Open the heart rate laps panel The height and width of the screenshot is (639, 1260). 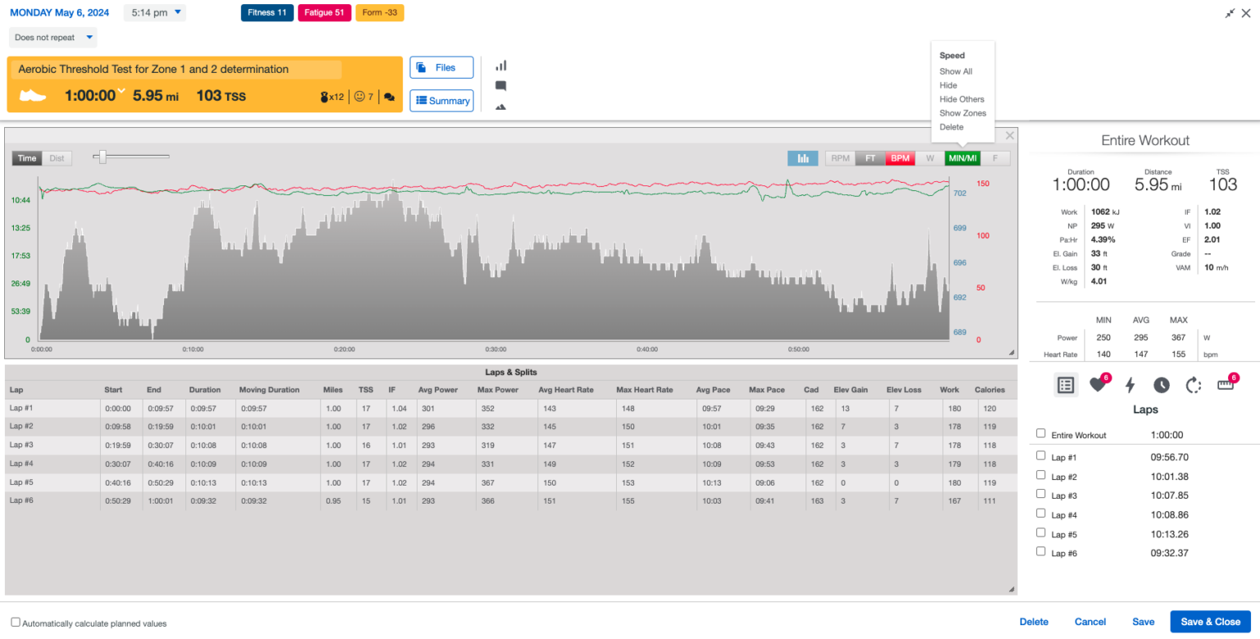(x=1098, y=385)
